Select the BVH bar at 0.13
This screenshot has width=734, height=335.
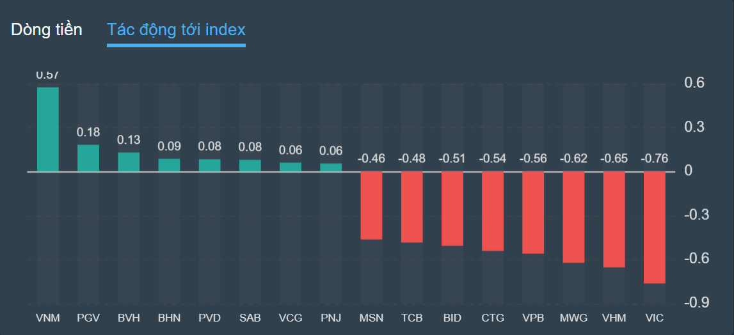click(x=129, y=162)
